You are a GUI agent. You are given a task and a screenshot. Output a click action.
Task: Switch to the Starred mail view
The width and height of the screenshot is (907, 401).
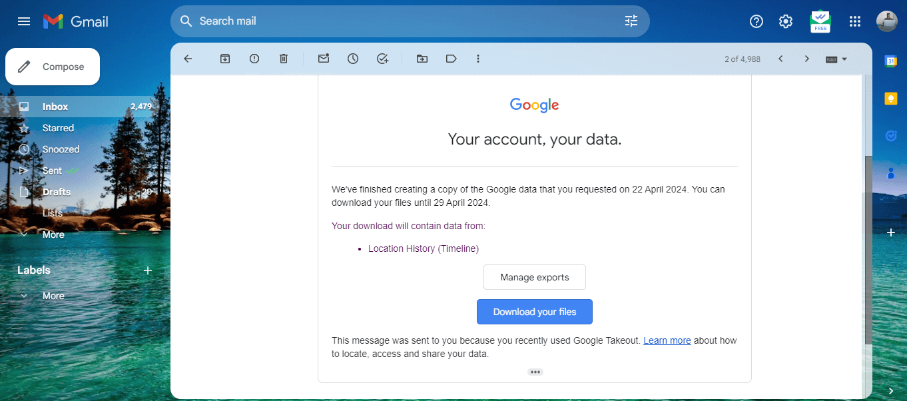pyautogui.click(x=59, y=127)
